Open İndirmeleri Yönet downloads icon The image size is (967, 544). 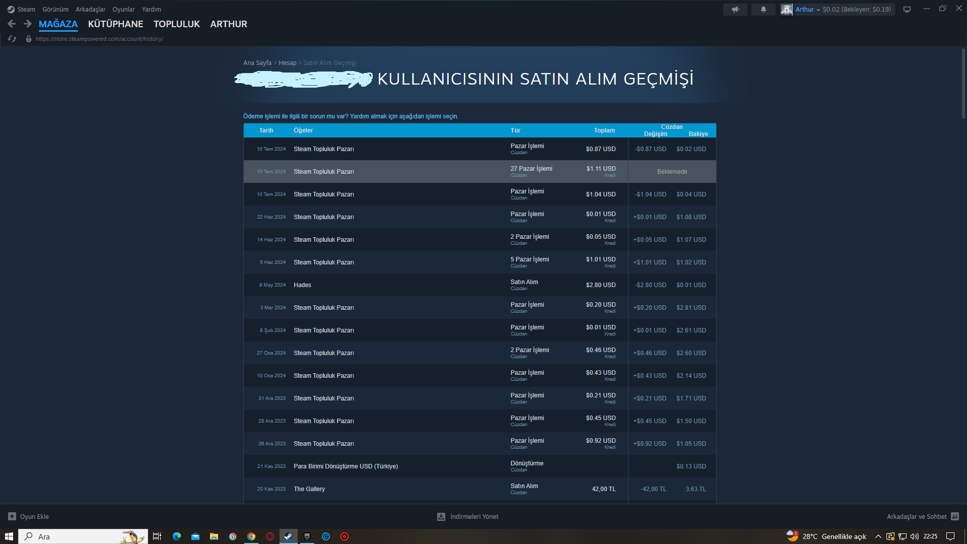coord(441,516)
